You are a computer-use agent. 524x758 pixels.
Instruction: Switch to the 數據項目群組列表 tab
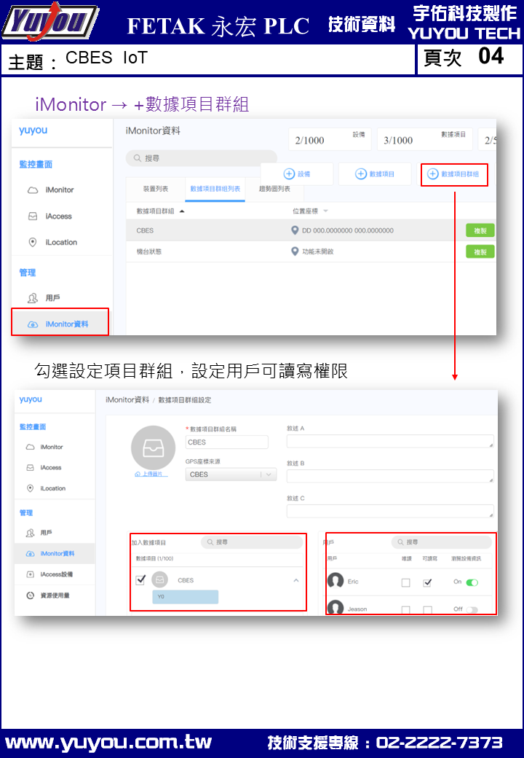(215, 189)
